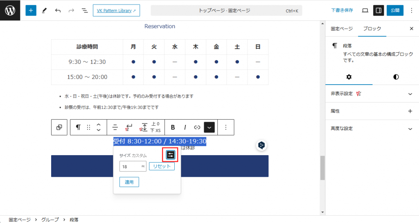Screen dimensions: 419x223
Task: Open the document overview list icon
Action: (x=84, y=10)
